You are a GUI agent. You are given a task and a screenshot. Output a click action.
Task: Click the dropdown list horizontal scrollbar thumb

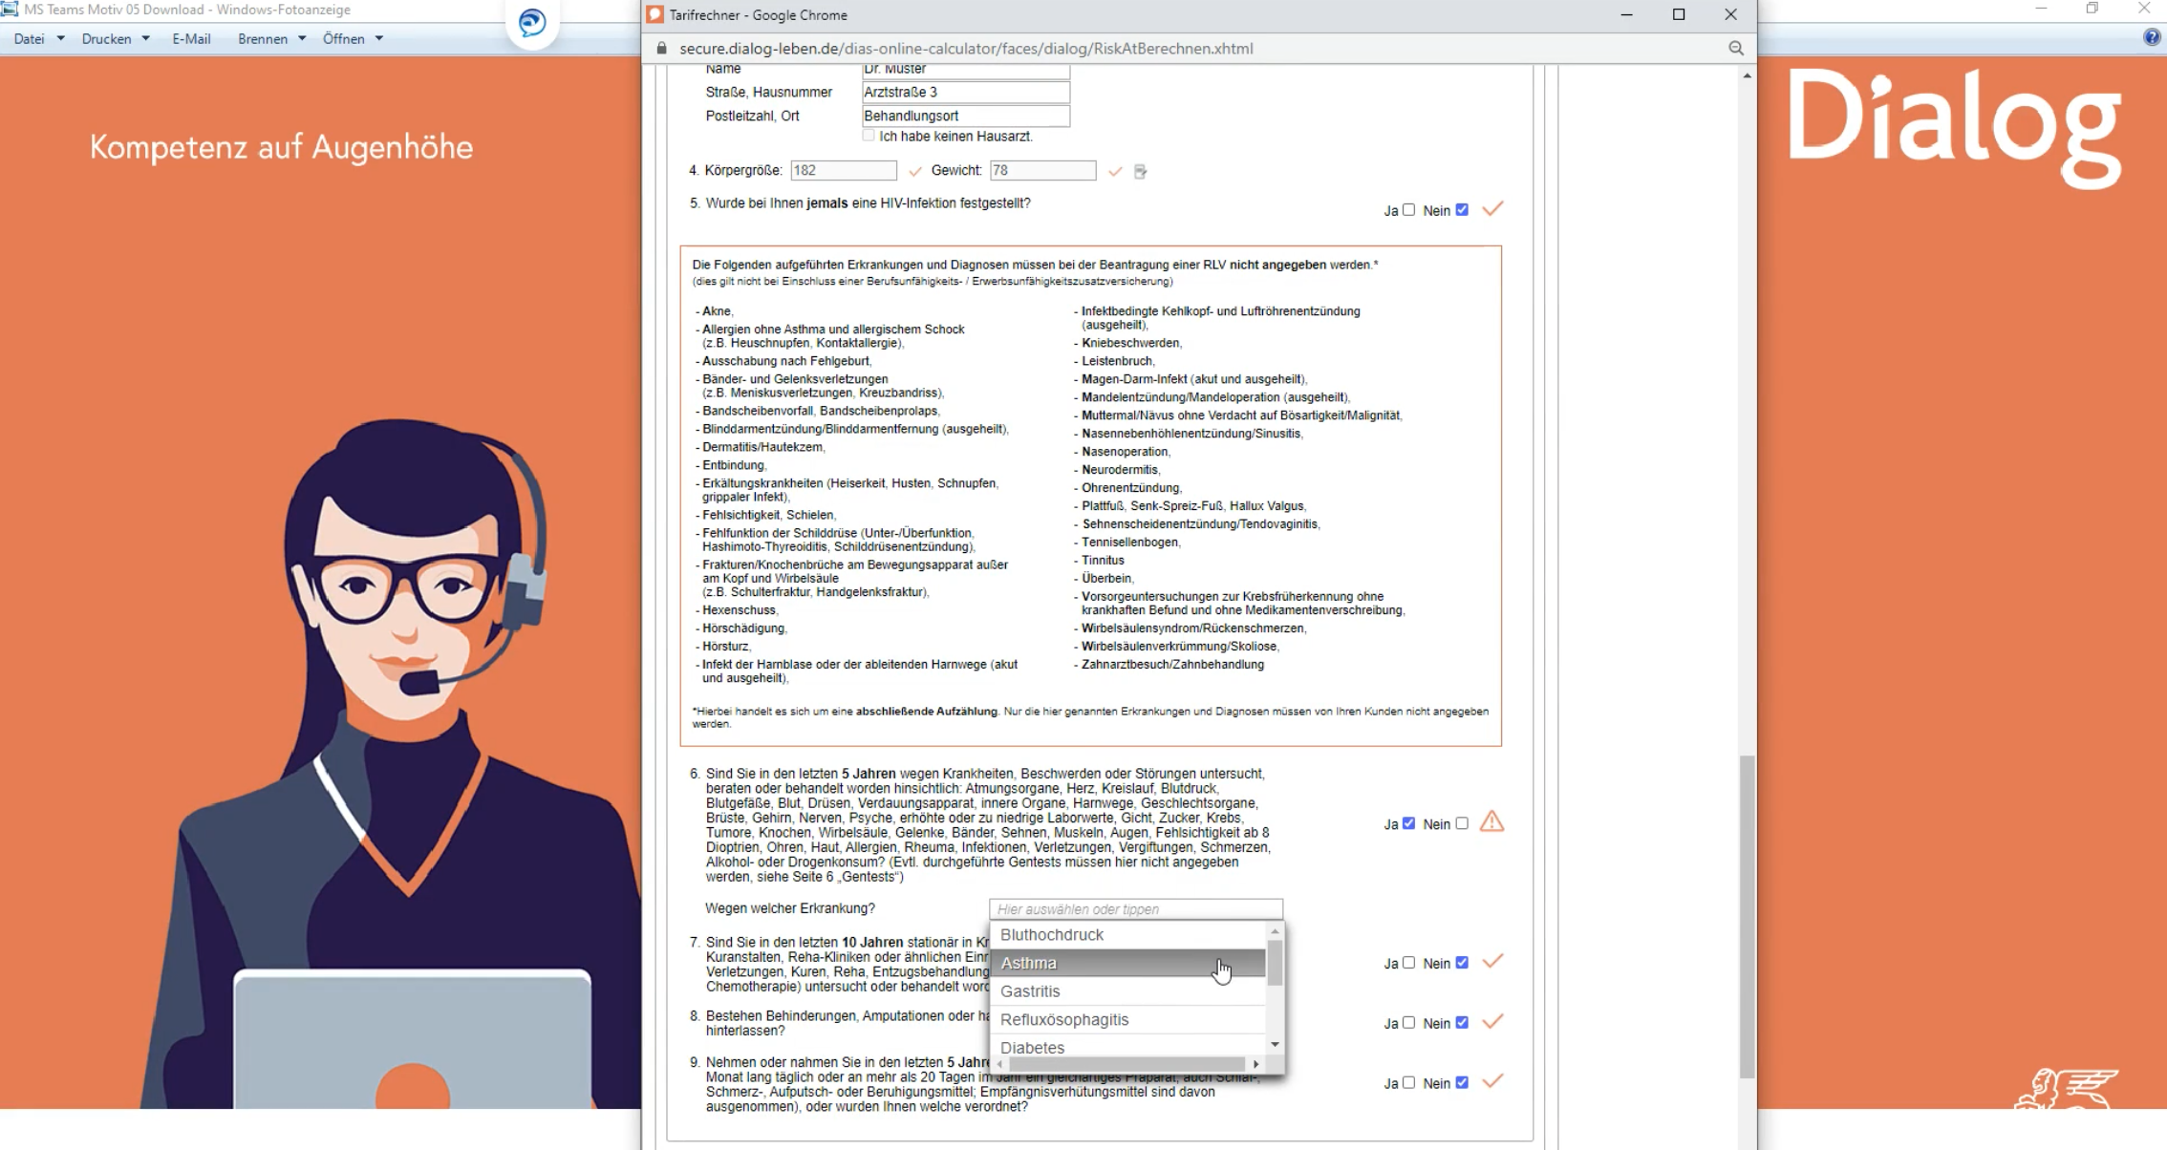(x=1126, y=1064)
